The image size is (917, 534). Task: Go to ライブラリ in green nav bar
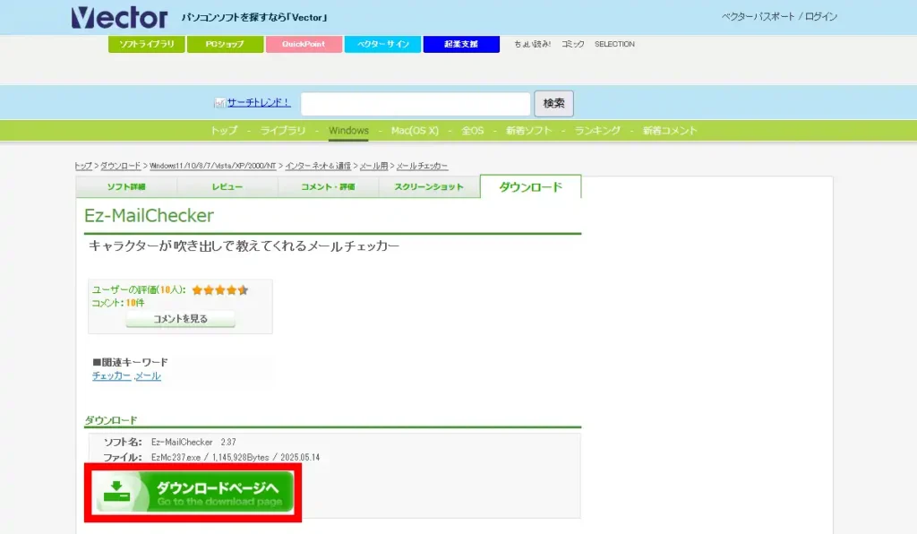point(283,131)
